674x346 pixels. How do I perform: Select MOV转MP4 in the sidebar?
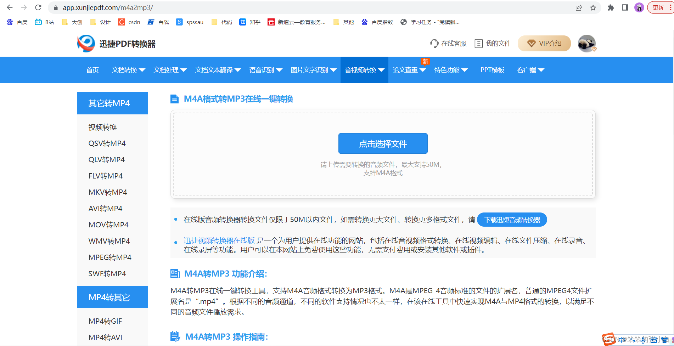[x=108, y=225]
